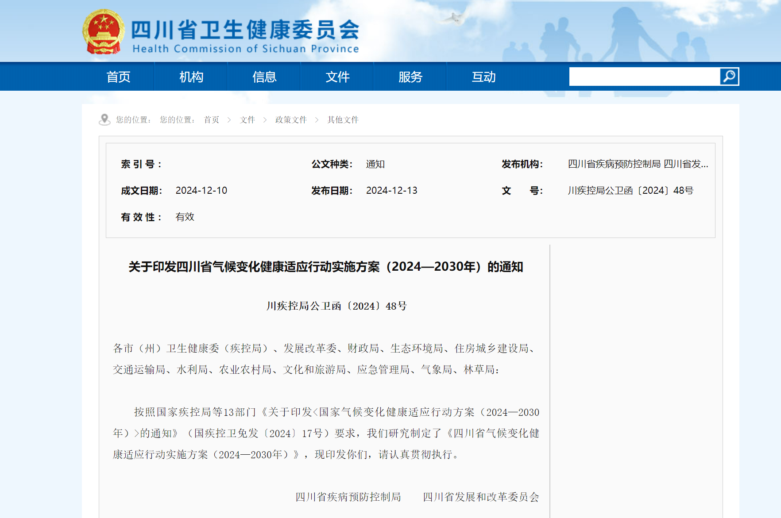
Task: Go to 政策文件 via breadcrumb
Action: 291,120
